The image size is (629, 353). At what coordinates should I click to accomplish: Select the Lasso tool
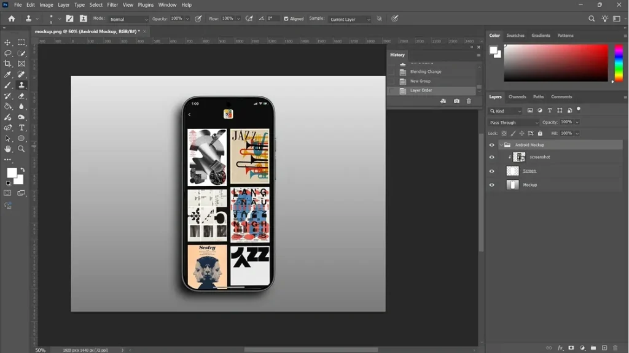coord(7,53)
